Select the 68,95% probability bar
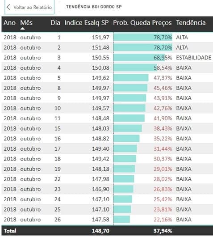This screenshot has height=237, width=213. click(x=139, y=58)
